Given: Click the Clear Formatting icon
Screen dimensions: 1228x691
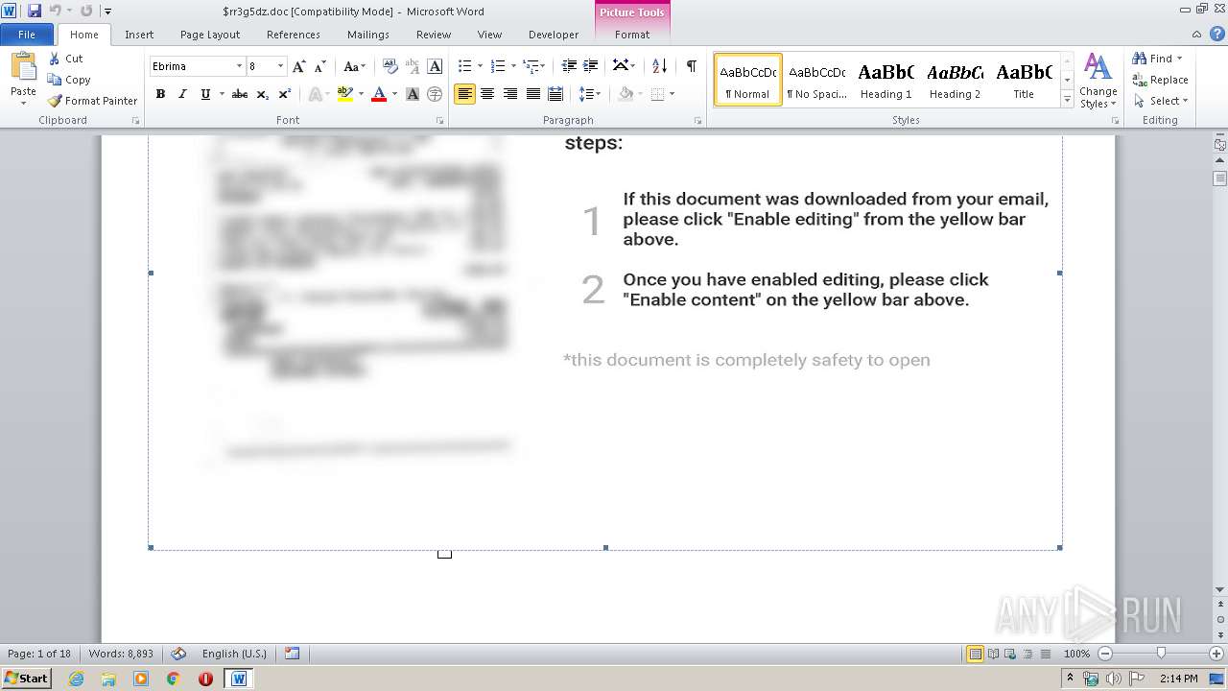Looking at the screenshot, I should [390, 66].
